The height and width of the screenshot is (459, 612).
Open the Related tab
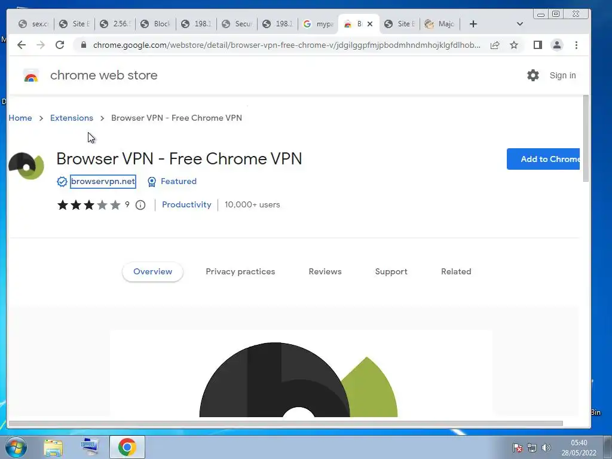(x=456, y=272)
